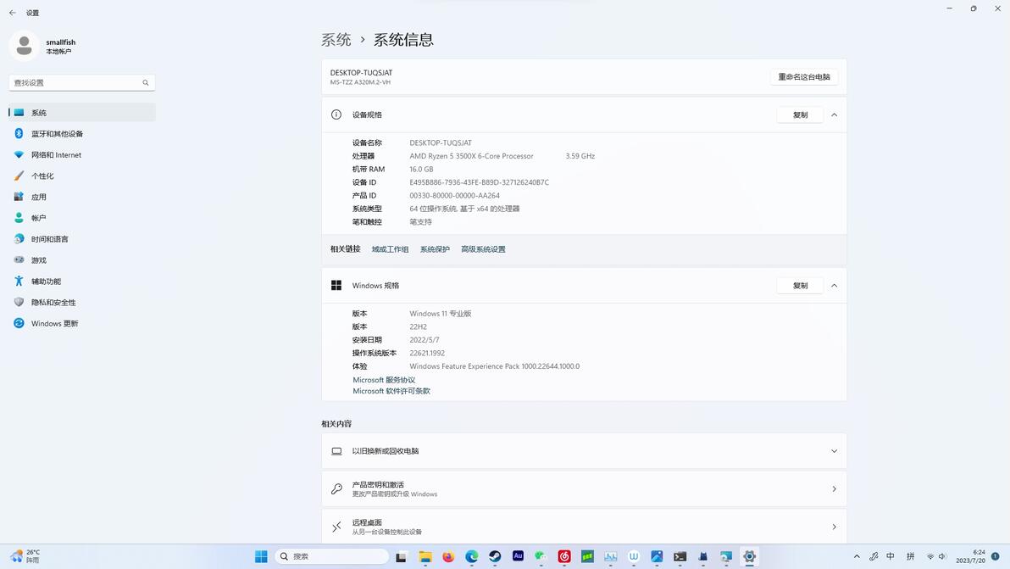This screenshot has width=1010, height=569.
Task: Open 游戏 settings
Action: click(x=82, y=259)
